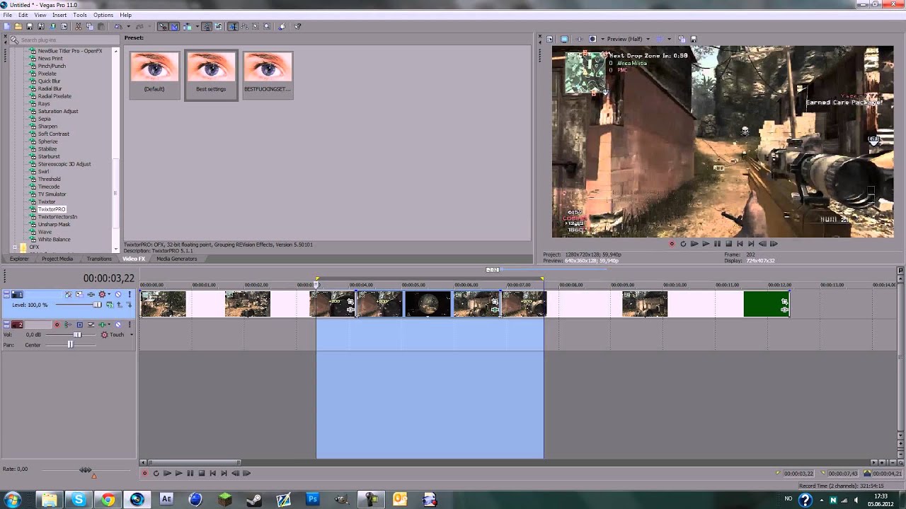Screen dimensions: 906x509
Task: Click Stop in the Video Preview transport
Action: (728, 244)
